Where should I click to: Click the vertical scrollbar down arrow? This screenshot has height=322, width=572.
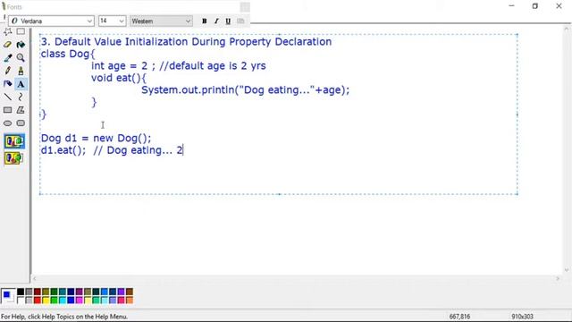(x=567, y=270)
